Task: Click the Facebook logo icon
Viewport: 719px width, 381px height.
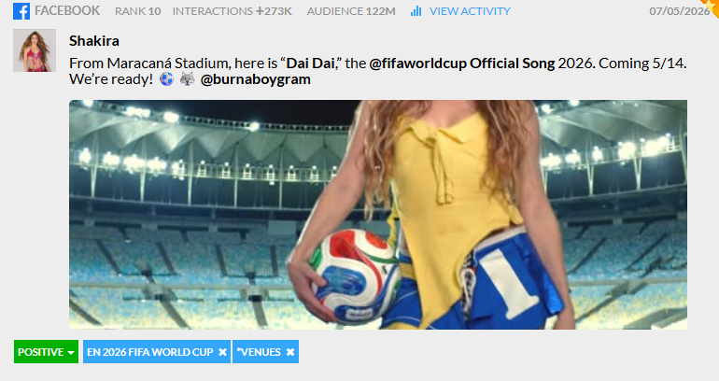Action: 21,11
